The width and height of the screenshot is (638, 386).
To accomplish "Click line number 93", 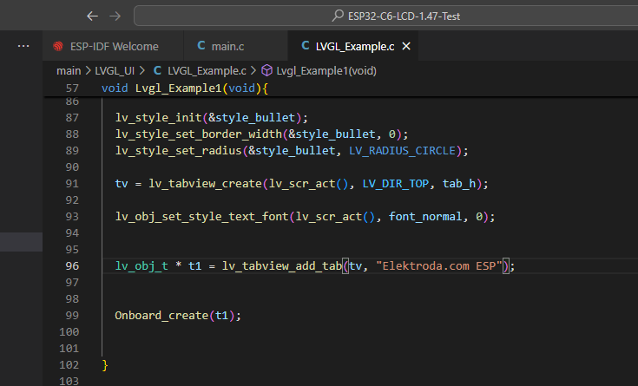I will (x=72, y=216).
